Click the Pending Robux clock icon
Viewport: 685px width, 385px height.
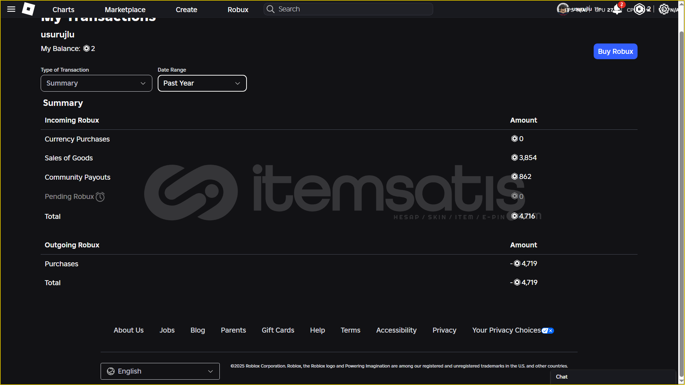tap(100, 197)
